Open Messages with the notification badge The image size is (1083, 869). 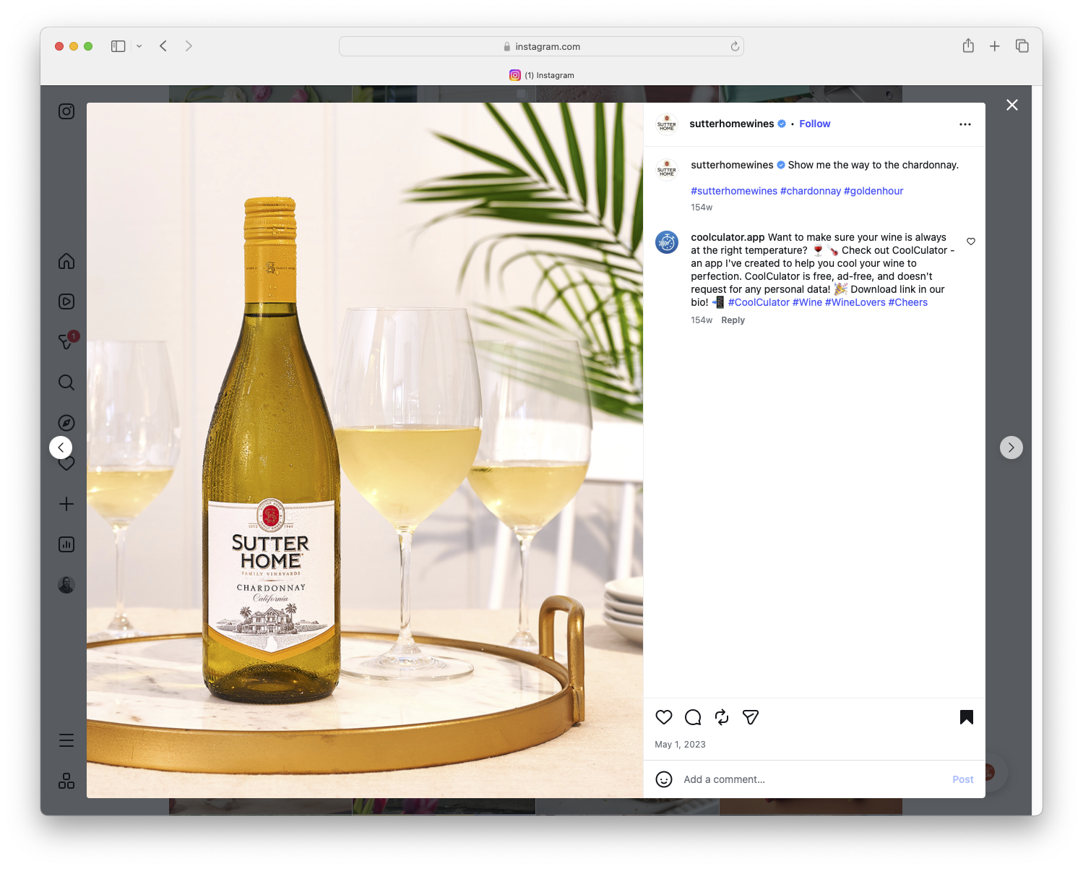click(66, 341)
